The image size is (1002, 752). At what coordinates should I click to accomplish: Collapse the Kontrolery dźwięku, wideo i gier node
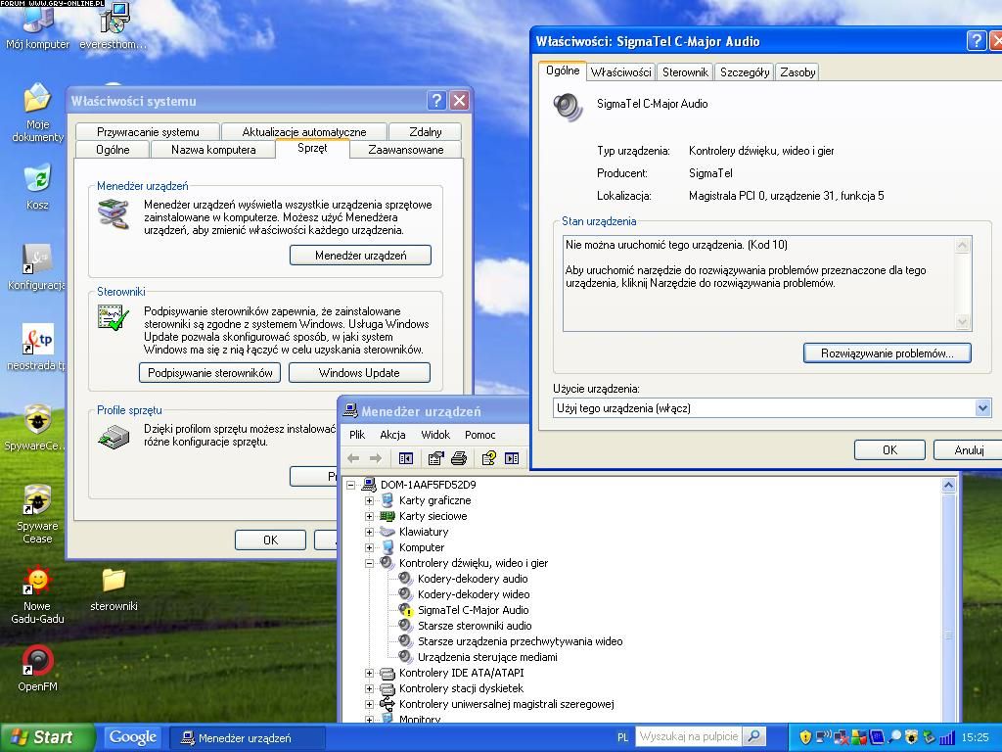click(x=370, y=563)
